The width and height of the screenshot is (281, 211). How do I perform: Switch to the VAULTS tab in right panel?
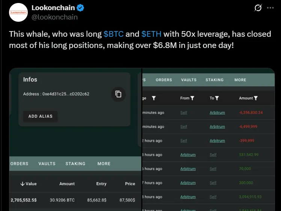[x=189, y=80]
